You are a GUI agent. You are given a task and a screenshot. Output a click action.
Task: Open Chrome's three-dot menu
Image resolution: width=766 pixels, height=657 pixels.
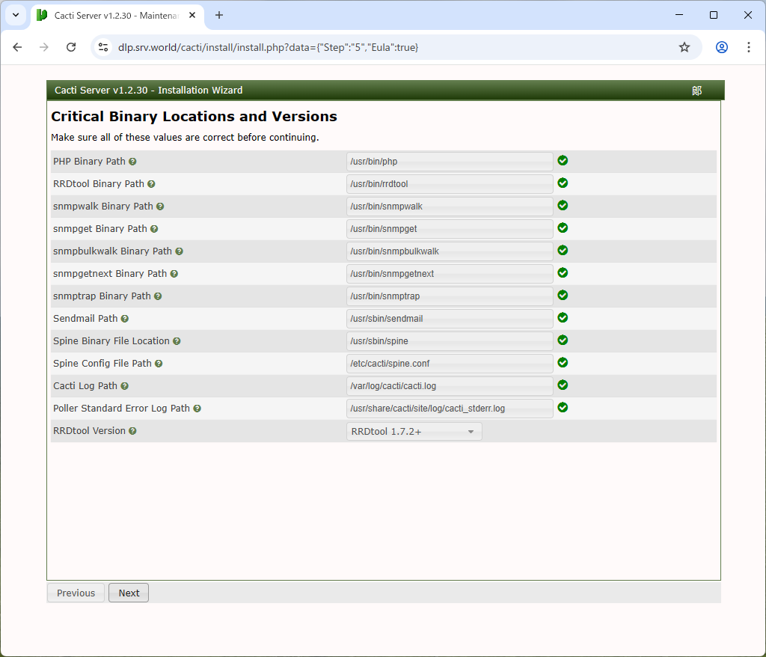click(x=748, y=47)
